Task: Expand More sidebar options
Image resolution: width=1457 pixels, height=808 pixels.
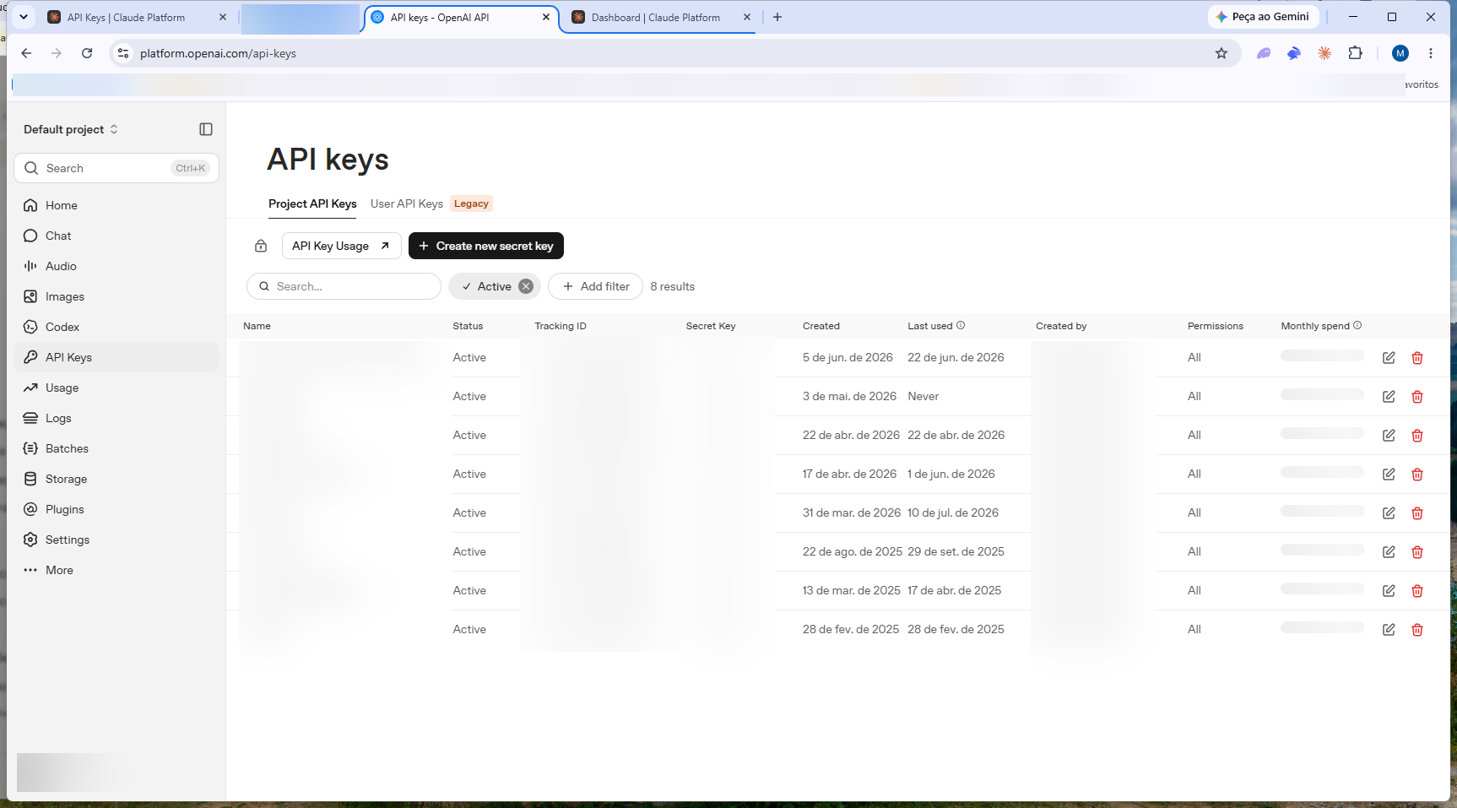Action: pos(116,570)
